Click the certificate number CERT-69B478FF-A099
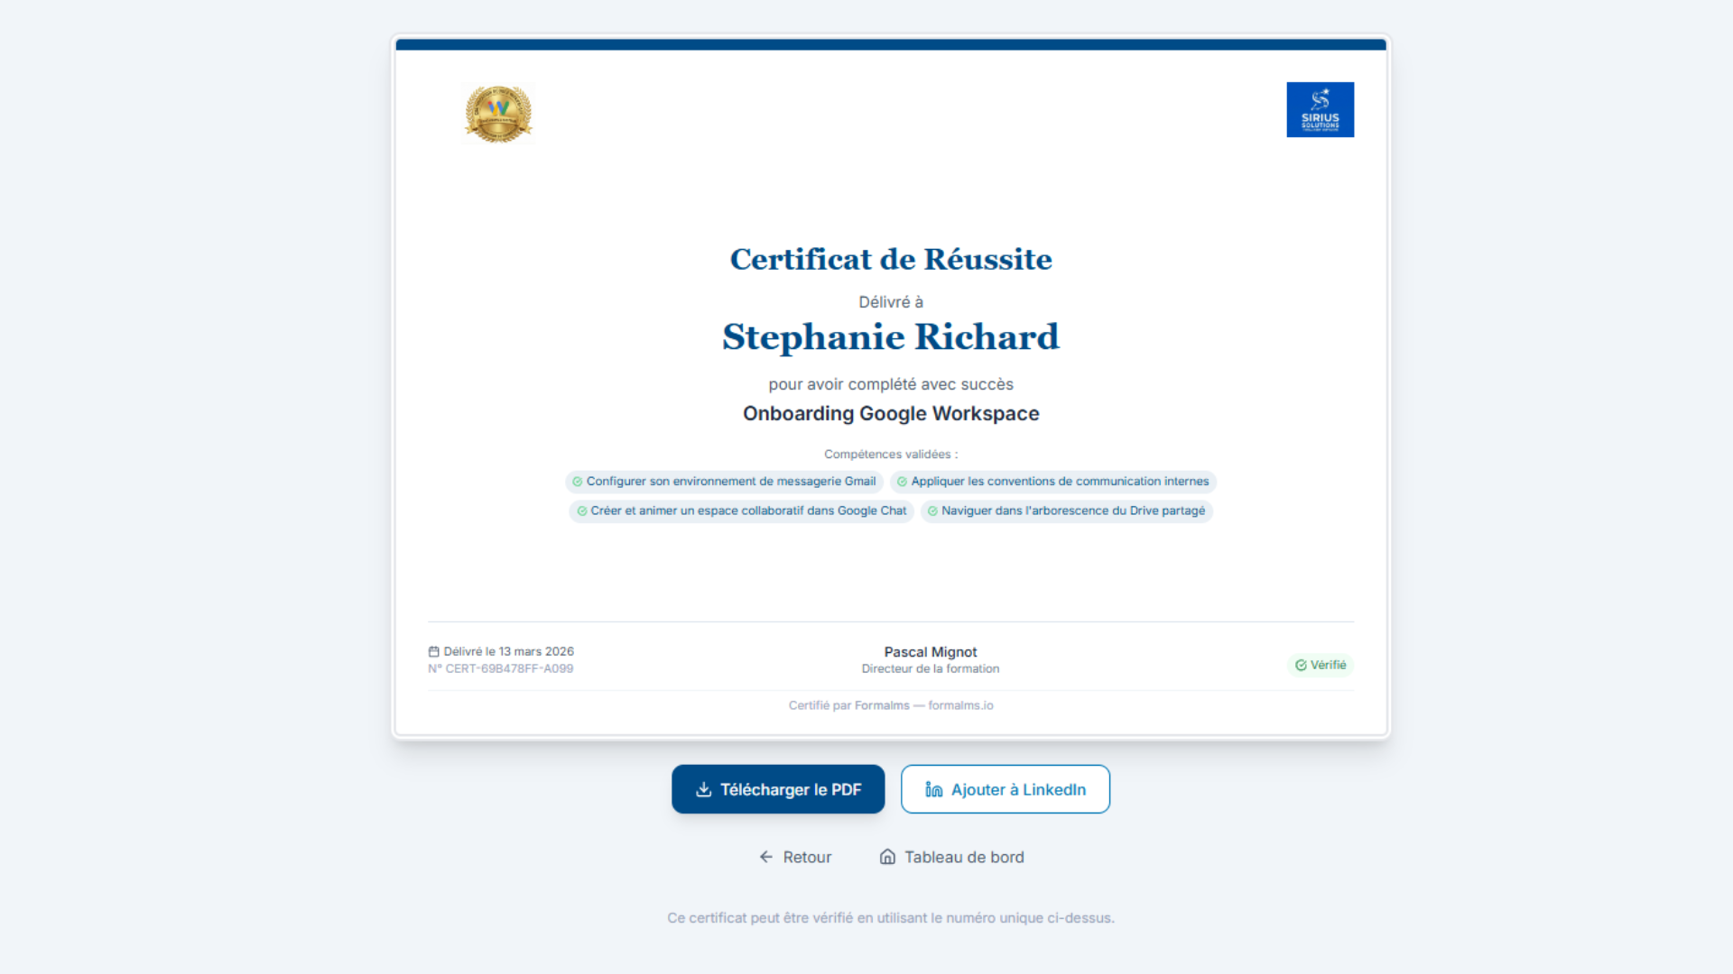 pos(501,668)
